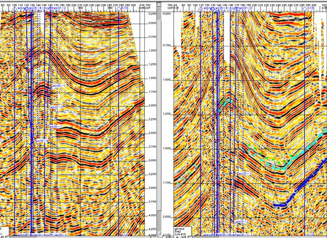Click the h18 text label atop right section
The width and height of the screenshot is (327, 238).
(311, 8)
